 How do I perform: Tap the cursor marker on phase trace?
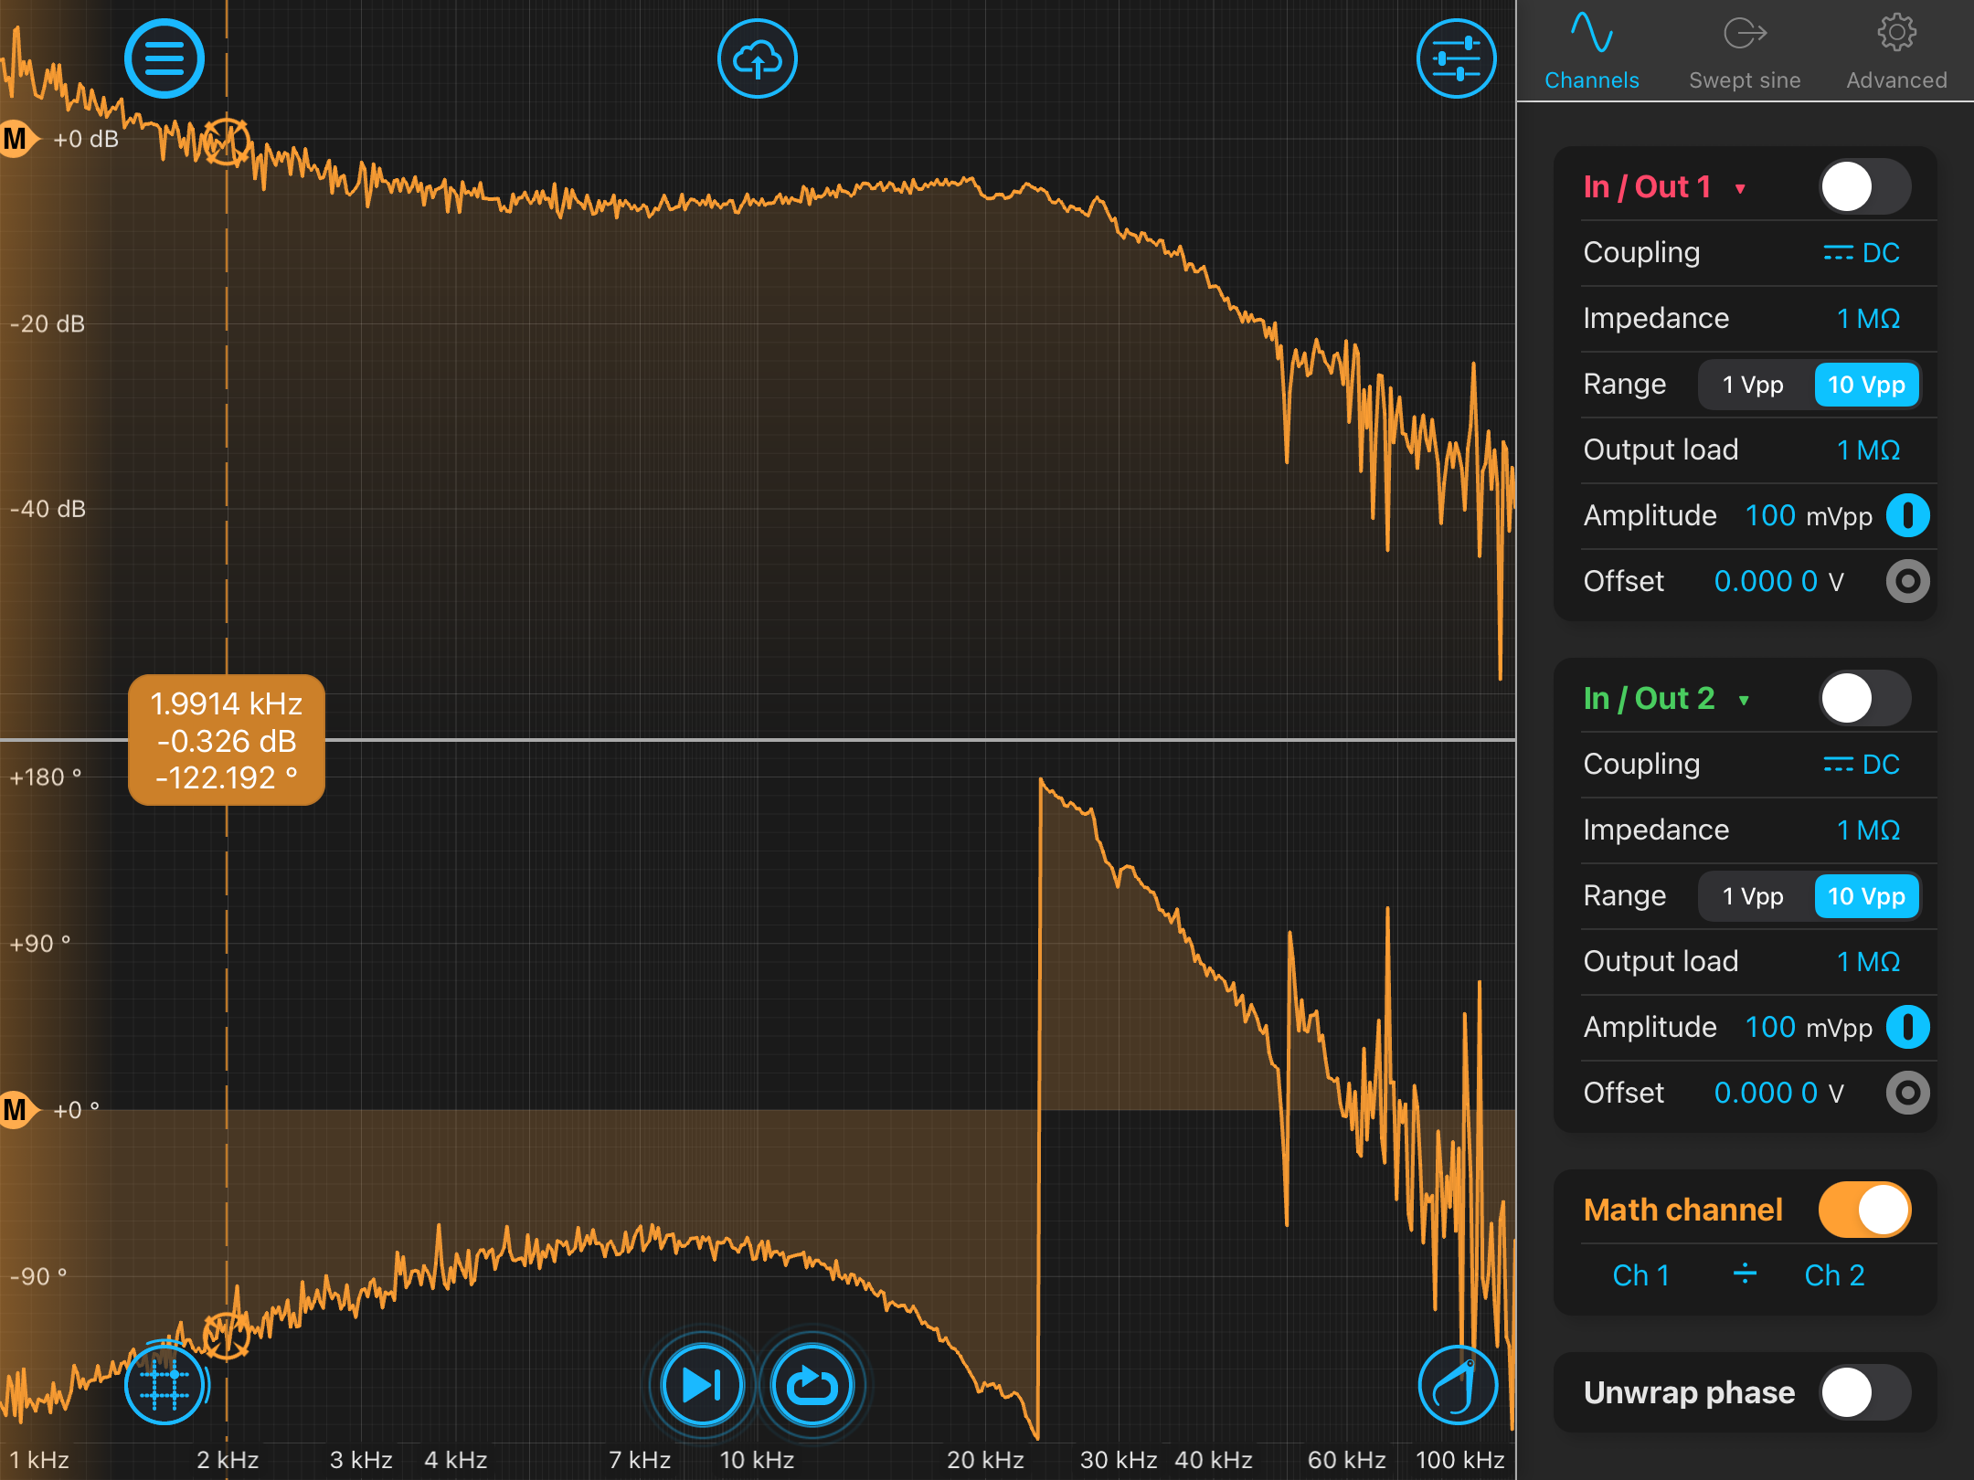point(226,1336)
